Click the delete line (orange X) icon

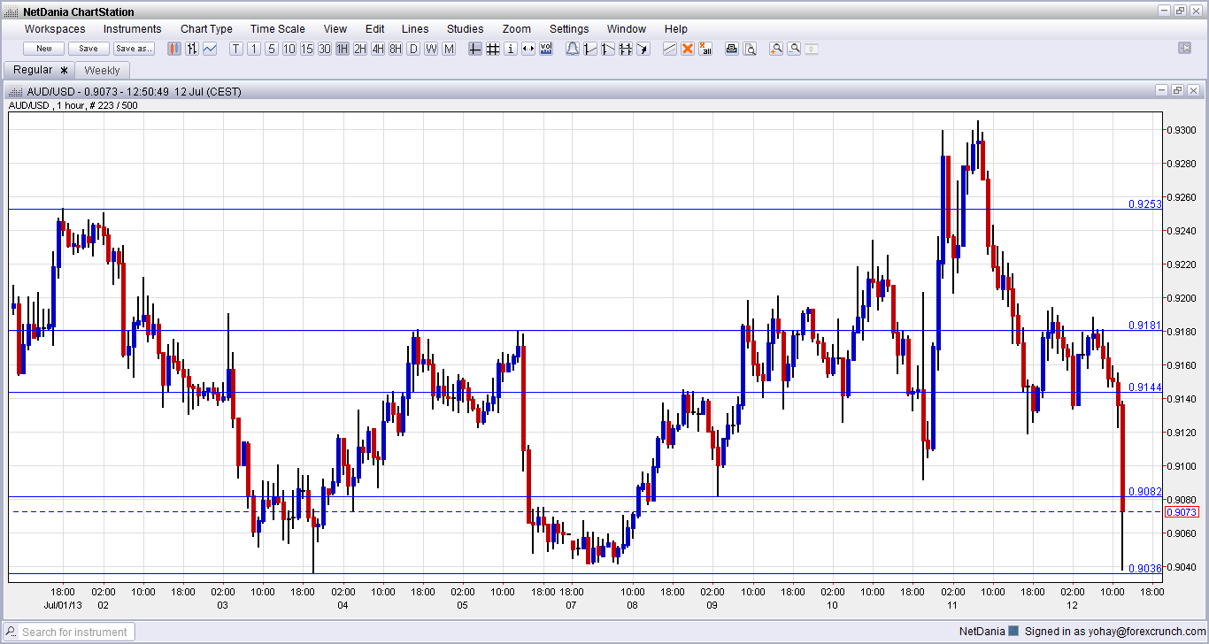688,49
